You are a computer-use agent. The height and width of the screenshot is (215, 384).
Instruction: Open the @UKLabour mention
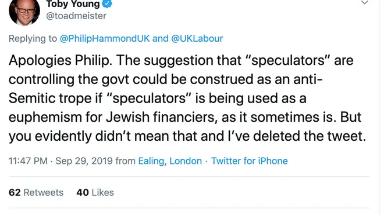(197, 39)
